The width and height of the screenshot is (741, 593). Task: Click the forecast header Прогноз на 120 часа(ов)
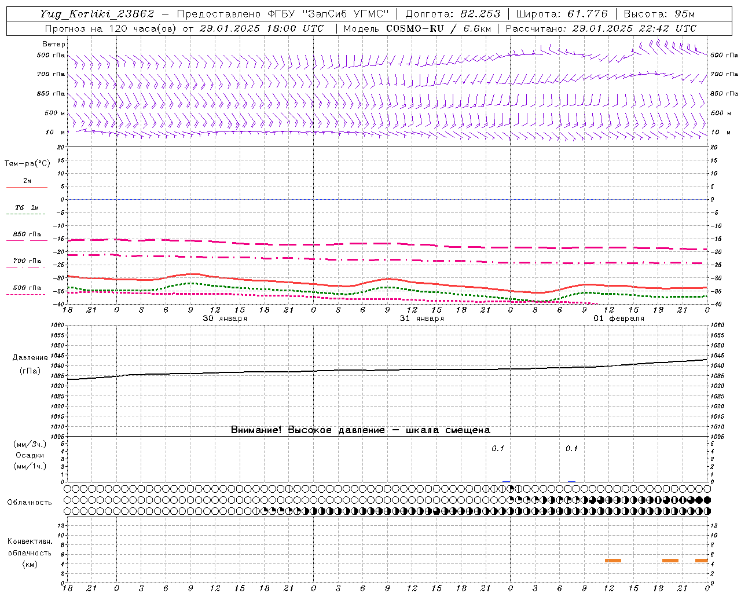112,28
